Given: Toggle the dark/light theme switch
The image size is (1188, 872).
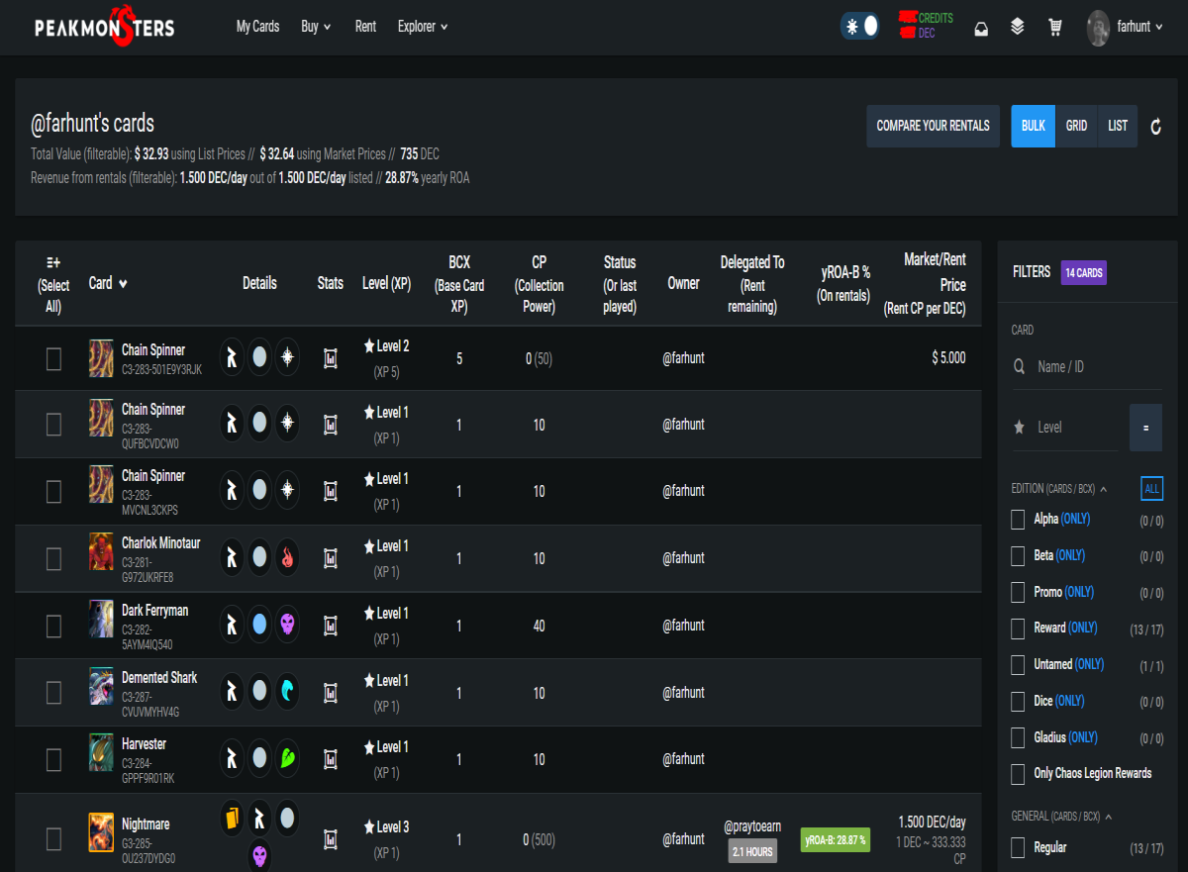Looking at the screenshot, I should coord(859,27).
